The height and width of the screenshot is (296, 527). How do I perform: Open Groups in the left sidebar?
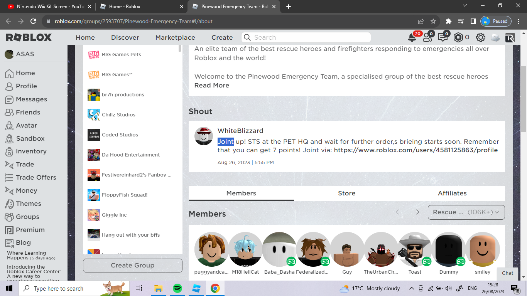[27, 217]
